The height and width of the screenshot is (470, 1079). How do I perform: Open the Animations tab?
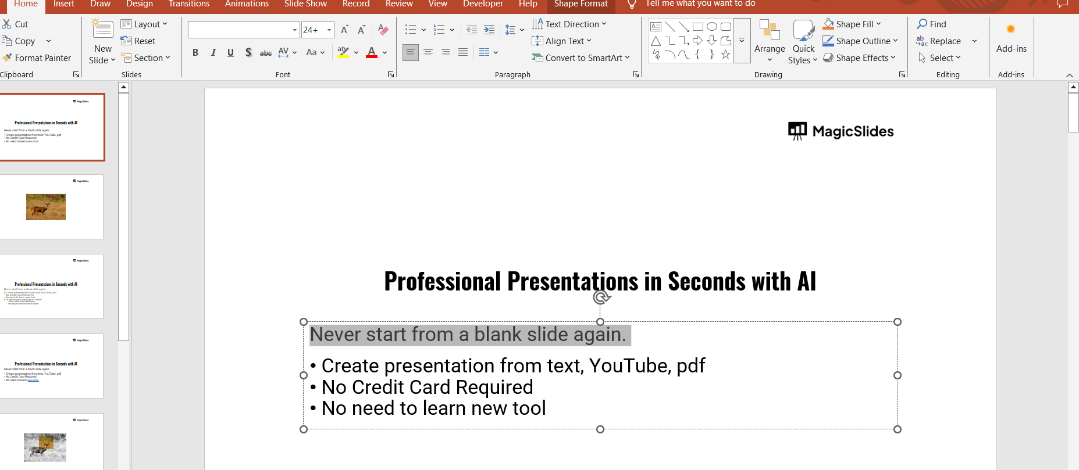click(x=247, y=4)
